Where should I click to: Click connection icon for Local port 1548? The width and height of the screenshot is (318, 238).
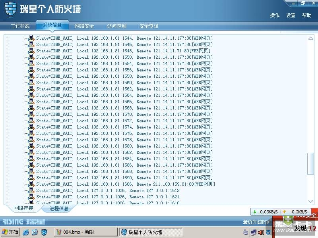click(x=31, y=51)
